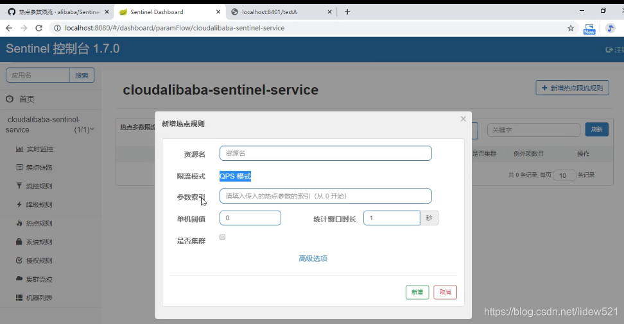This screenshot has height=324, width=624.
Task: Reload the current page
Action: pyautogui.click(x=39, y=28)
